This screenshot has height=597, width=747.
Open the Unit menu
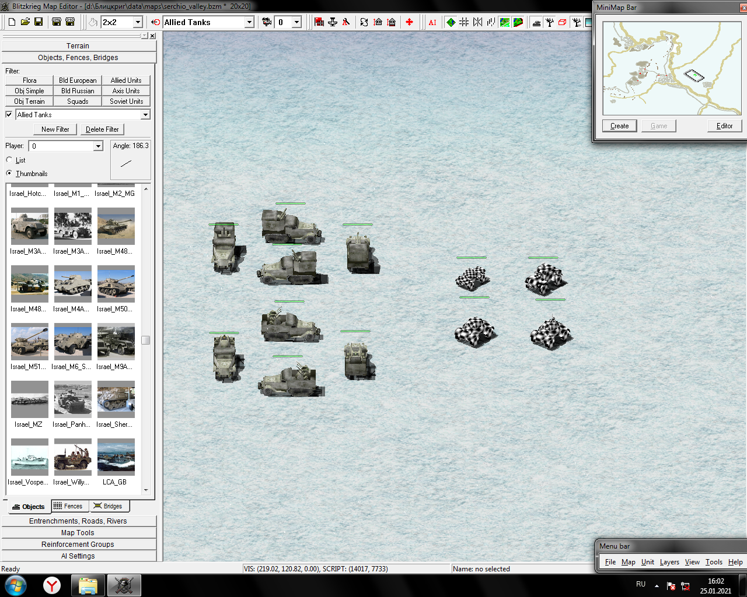[648, 562]
